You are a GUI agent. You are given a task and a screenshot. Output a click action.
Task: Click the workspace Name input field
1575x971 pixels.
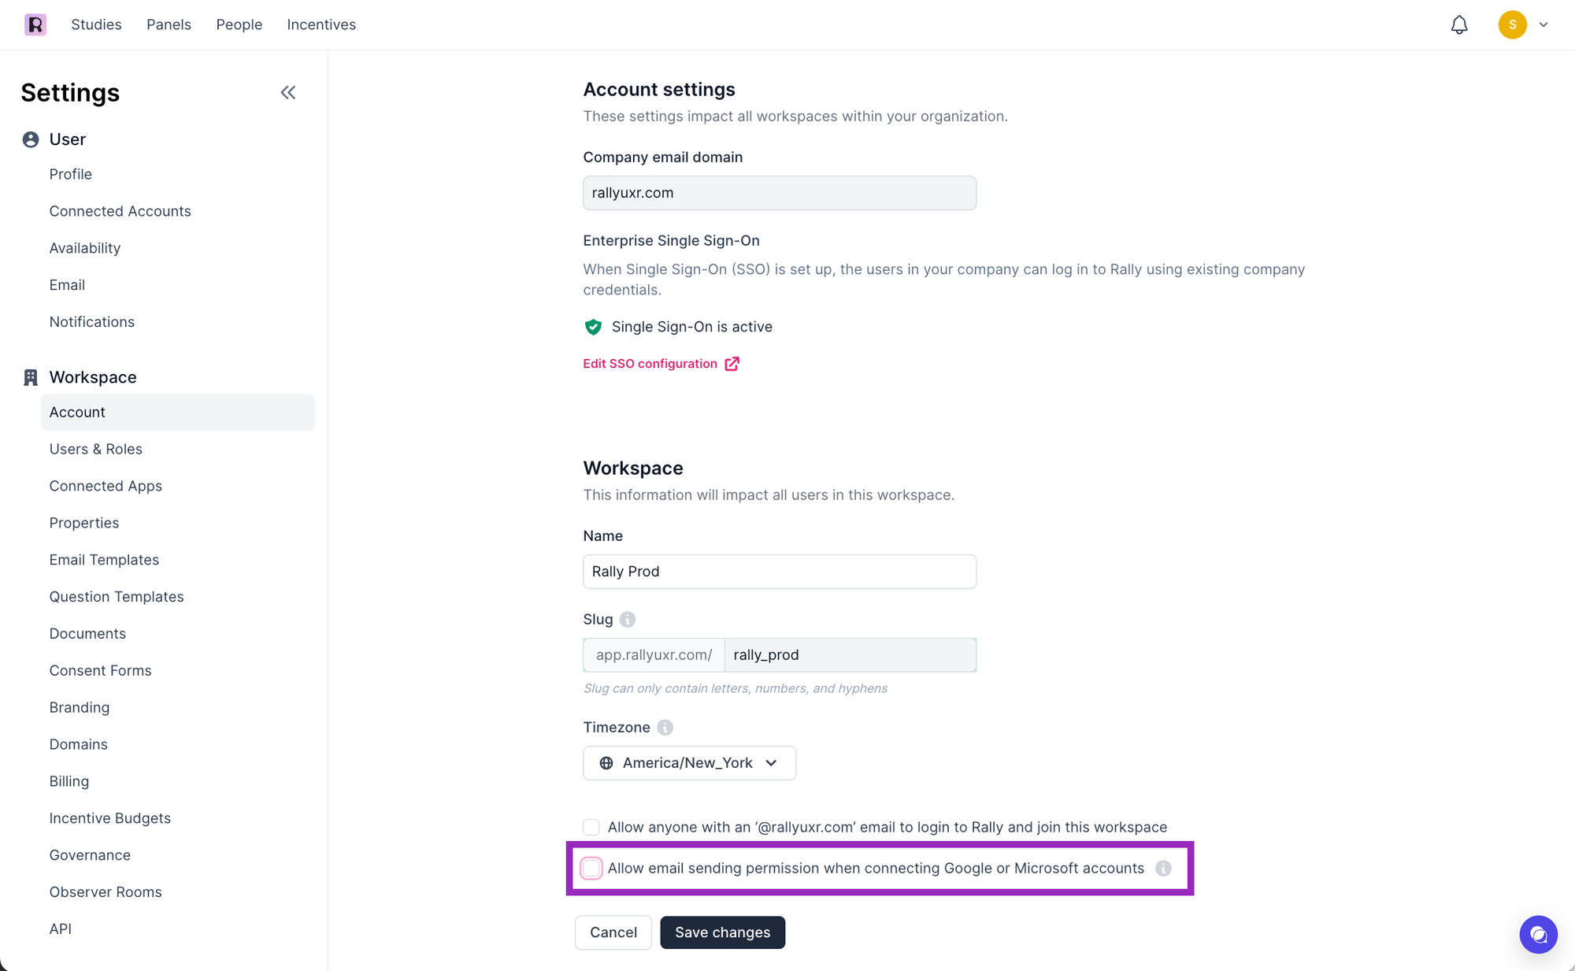coord(779,572)
